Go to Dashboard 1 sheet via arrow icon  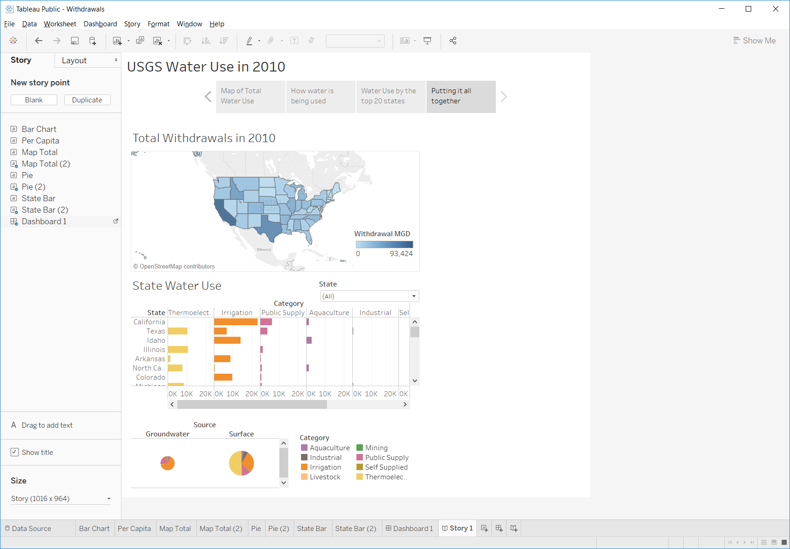(x=116, y=221)
